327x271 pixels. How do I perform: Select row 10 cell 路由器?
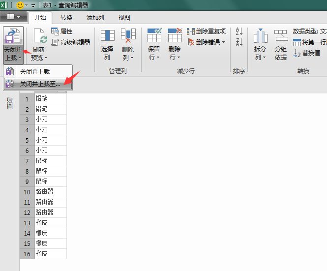(51, 192)
